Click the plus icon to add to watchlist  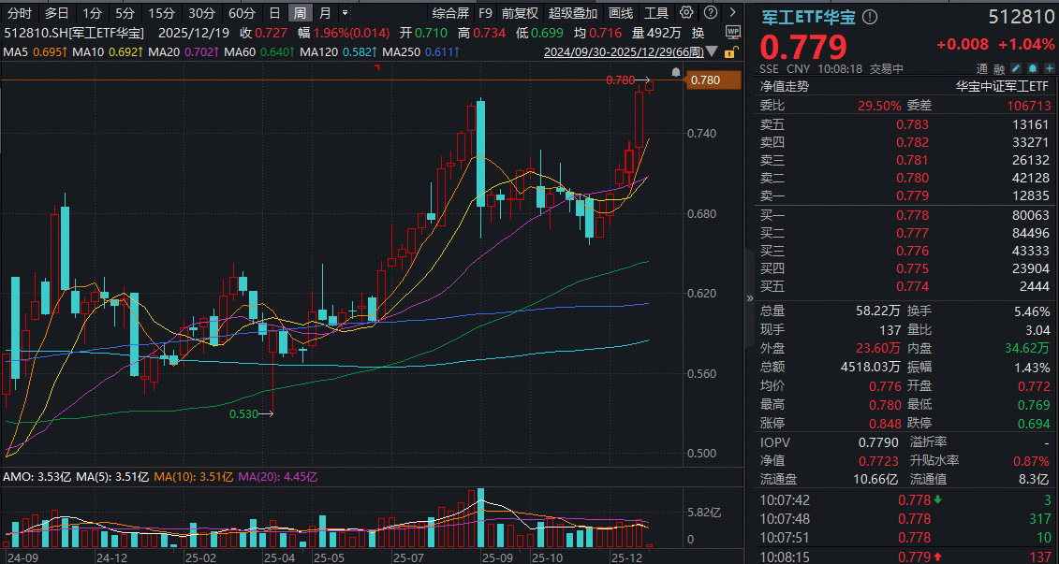pyautogui.click(x=1049, y=68)
